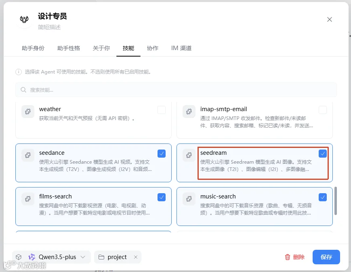Click the seedance skill name

pyautogui.click(x=52, y=153)
